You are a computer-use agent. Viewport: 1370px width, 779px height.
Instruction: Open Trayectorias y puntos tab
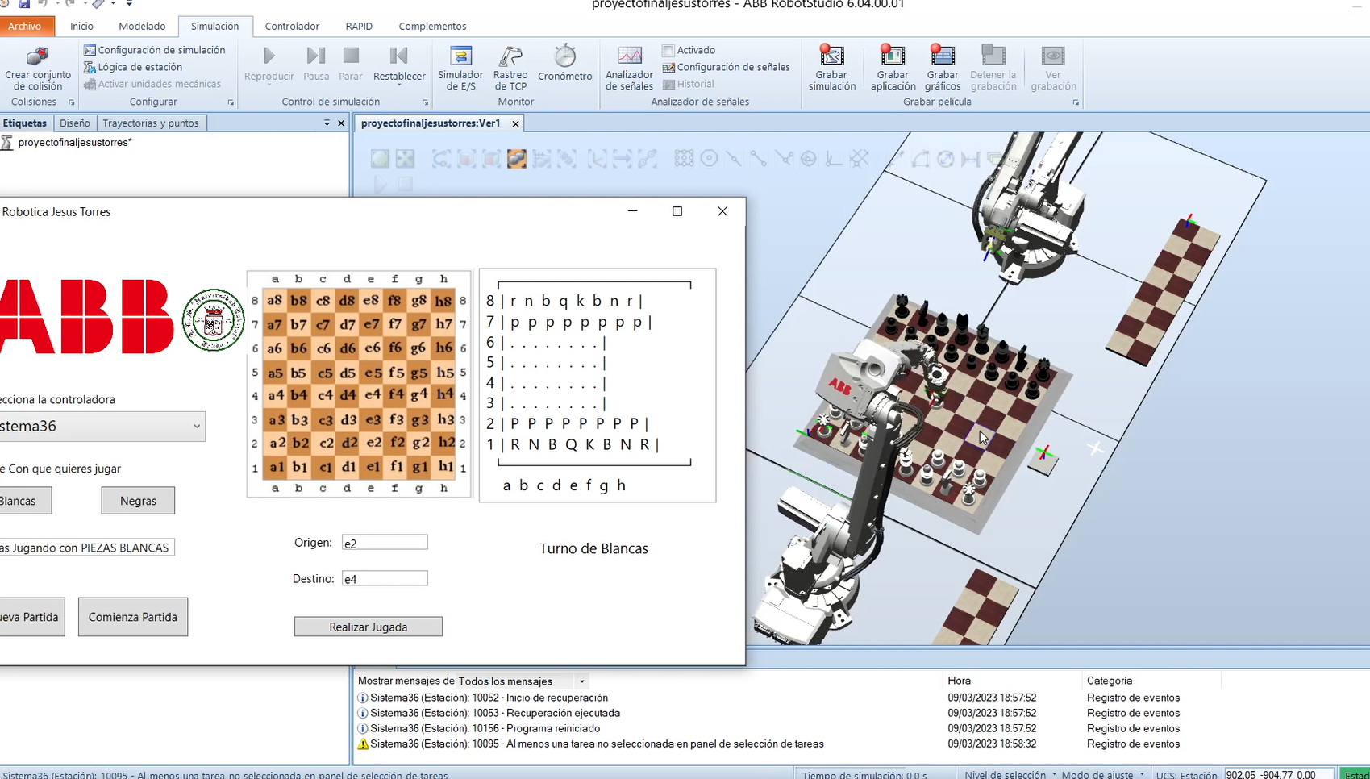(x=150, y=123)
